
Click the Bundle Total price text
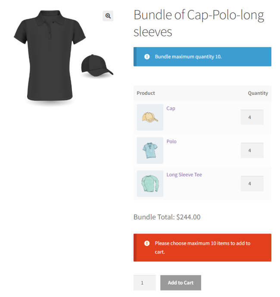167,217
